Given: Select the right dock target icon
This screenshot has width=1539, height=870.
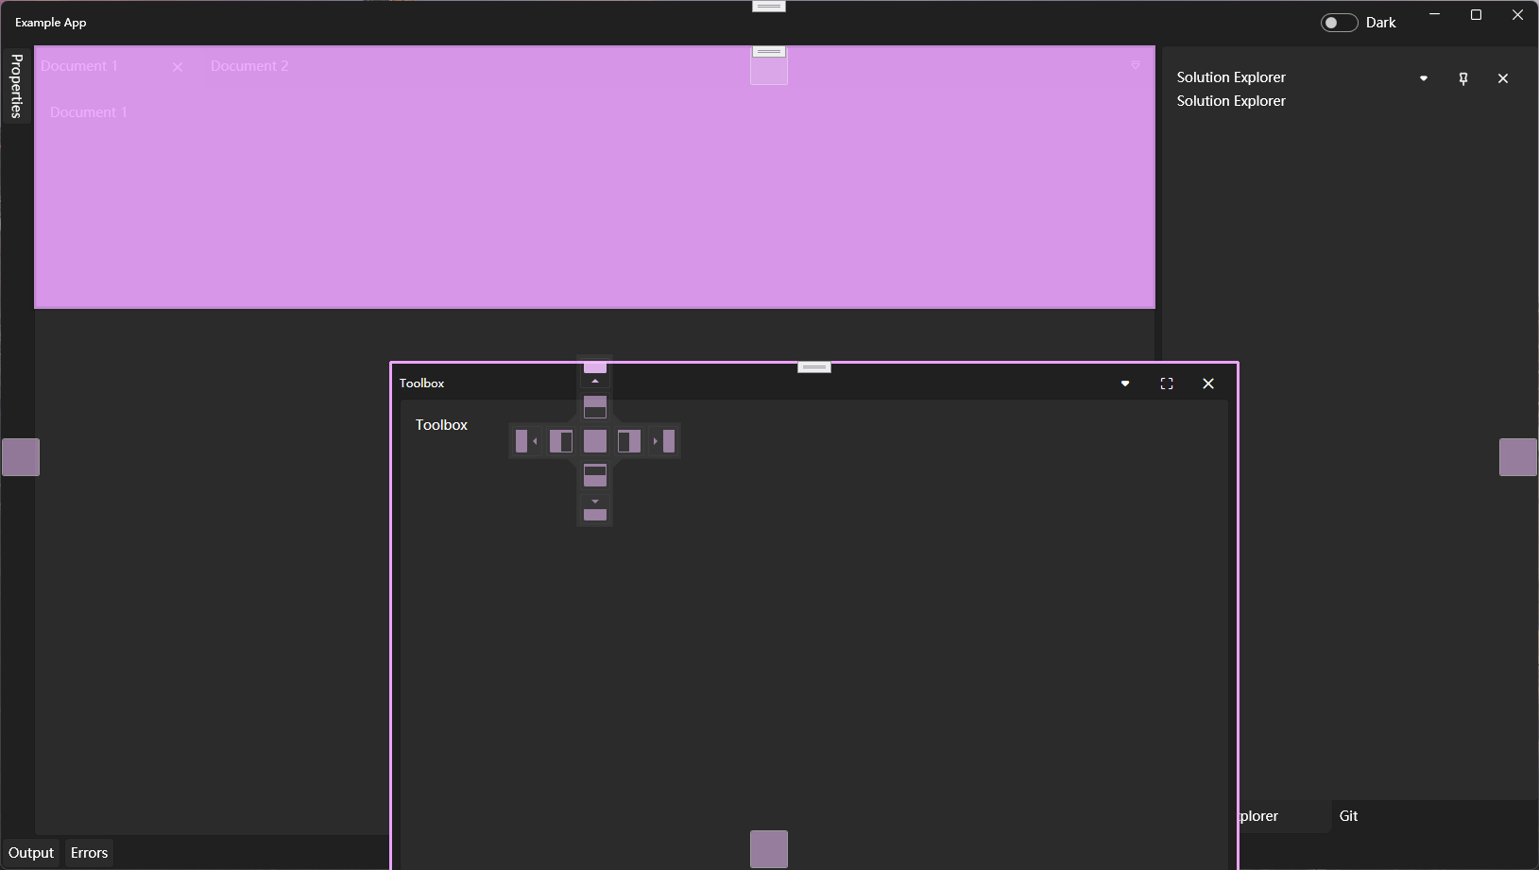Looking at the screenshot, I should (x=629, y=441).
